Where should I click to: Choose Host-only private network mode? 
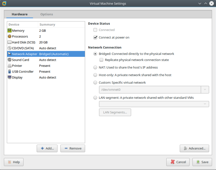pos(95,75)
